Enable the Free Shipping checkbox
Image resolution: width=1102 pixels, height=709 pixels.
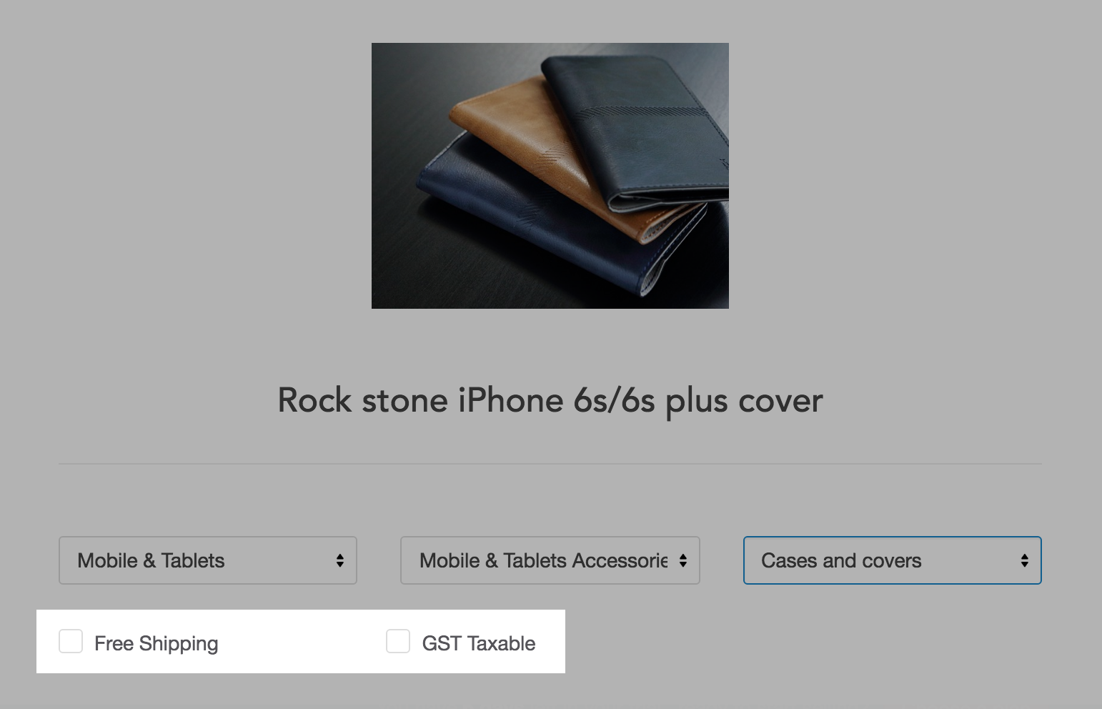(71, 641)
